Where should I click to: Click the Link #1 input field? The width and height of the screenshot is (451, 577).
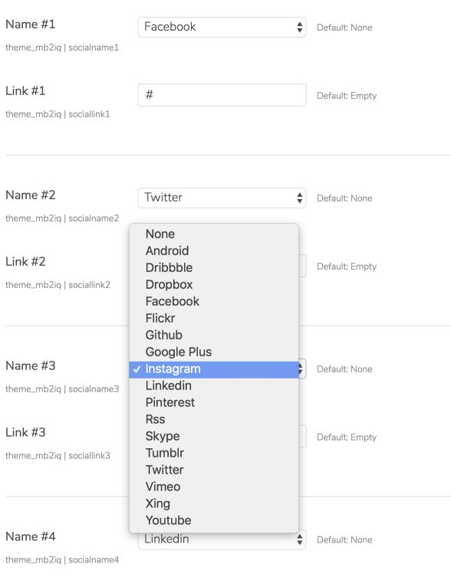pyautogui.click(x=222, y=95)
